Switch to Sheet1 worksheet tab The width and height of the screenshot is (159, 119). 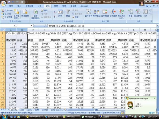(x=14, y=110)
